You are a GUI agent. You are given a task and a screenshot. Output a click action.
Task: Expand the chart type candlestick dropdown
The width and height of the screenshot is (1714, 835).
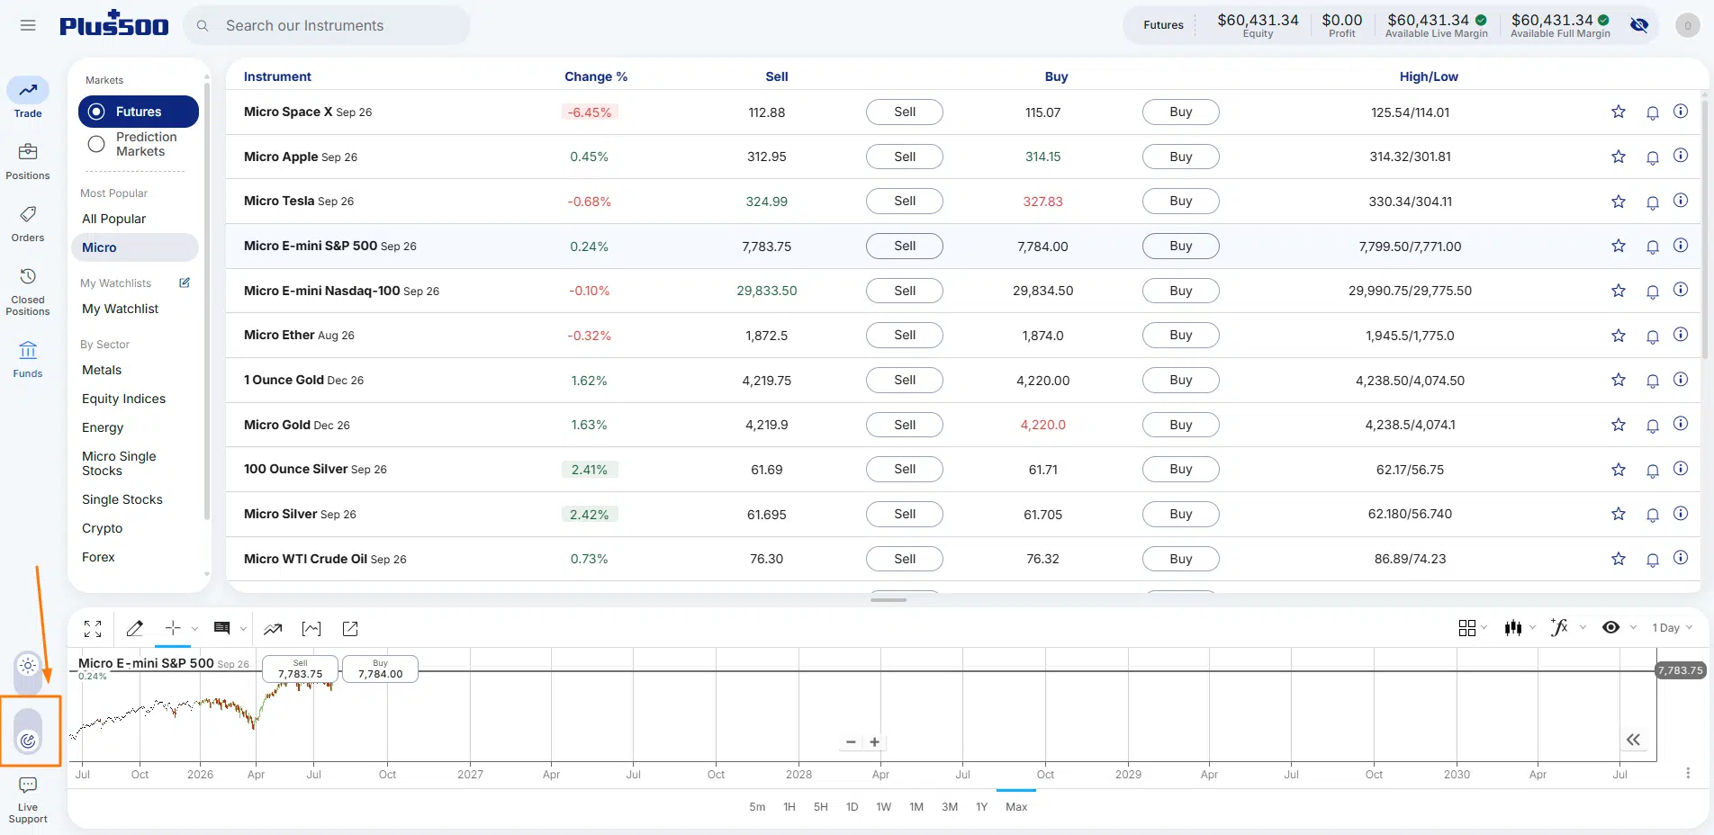(x=1520, y=628)
